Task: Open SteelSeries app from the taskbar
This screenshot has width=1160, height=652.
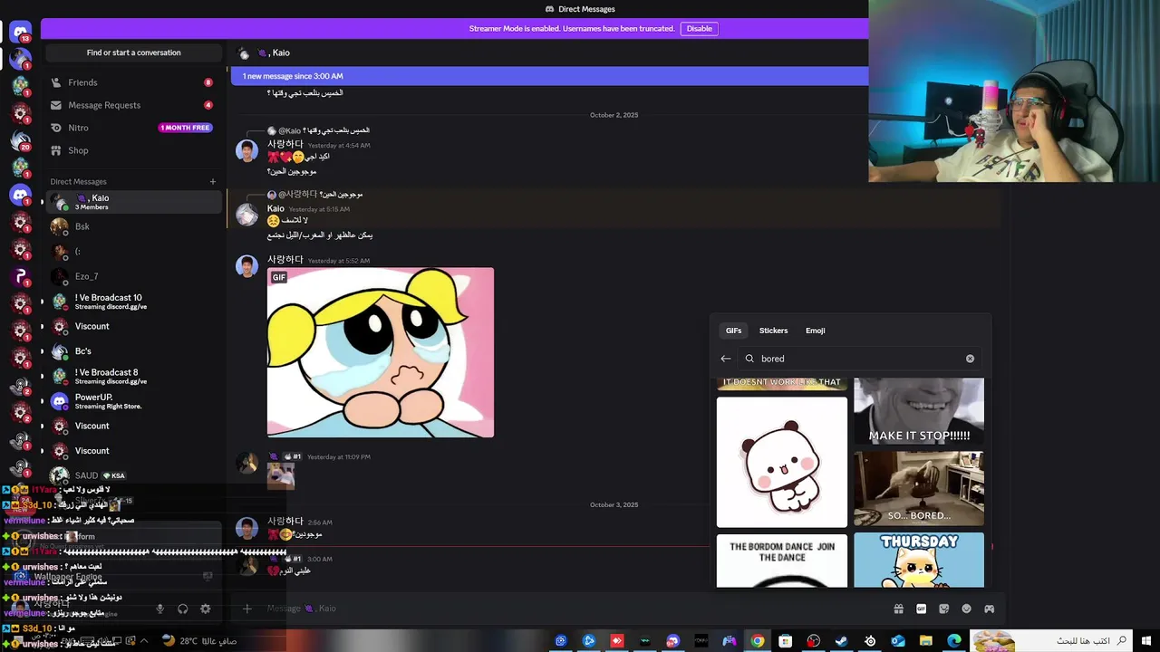Action: click(870, 641)
